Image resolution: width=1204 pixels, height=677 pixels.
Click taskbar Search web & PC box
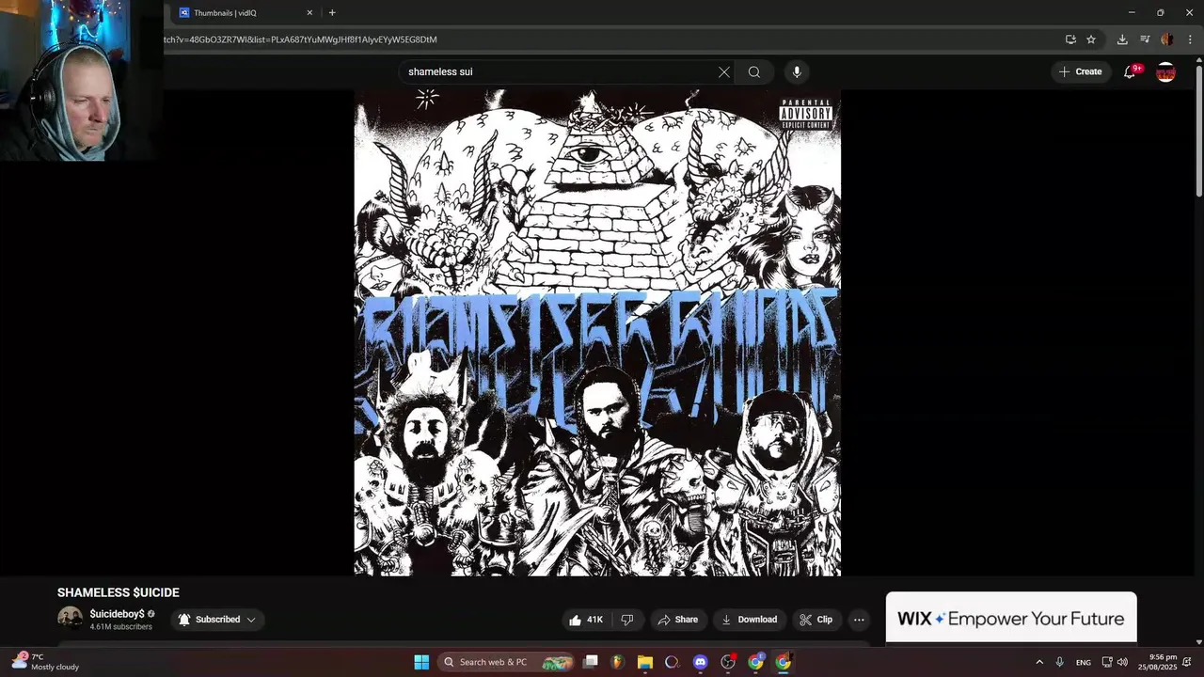pyautogui.click(x=506, y=662)
